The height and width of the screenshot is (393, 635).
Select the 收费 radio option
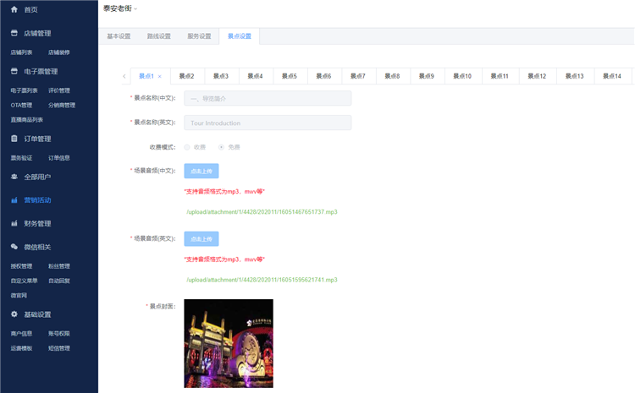pos(187,147)
